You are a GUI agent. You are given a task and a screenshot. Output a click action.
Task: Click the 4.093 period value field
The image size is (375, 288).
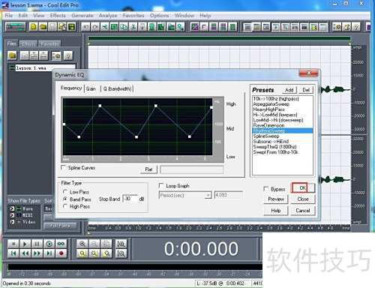point(229,195)
